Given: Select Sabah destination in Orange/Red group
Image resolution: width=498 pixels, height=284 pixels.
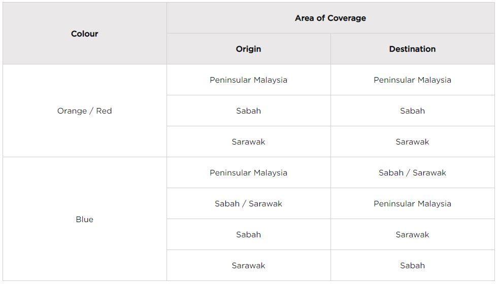Looking at the screenshot, I should (412, 111).
